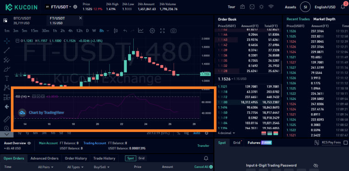Expand the additional time interval chevron after 8h

click(x=108, y=31)
